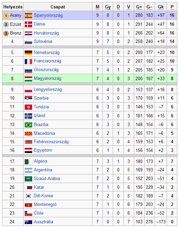Follow the Németország link
The width and height of the screenshot is (179, 227).
(x=47, y=52)
